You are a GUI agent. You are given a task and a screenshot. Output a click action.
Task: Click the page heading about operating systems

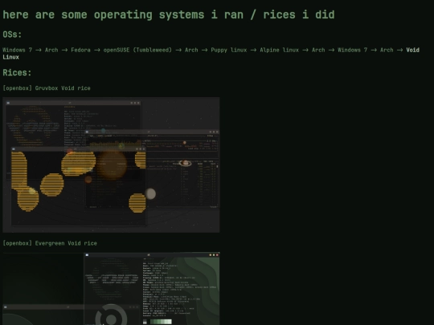(169, 14)
